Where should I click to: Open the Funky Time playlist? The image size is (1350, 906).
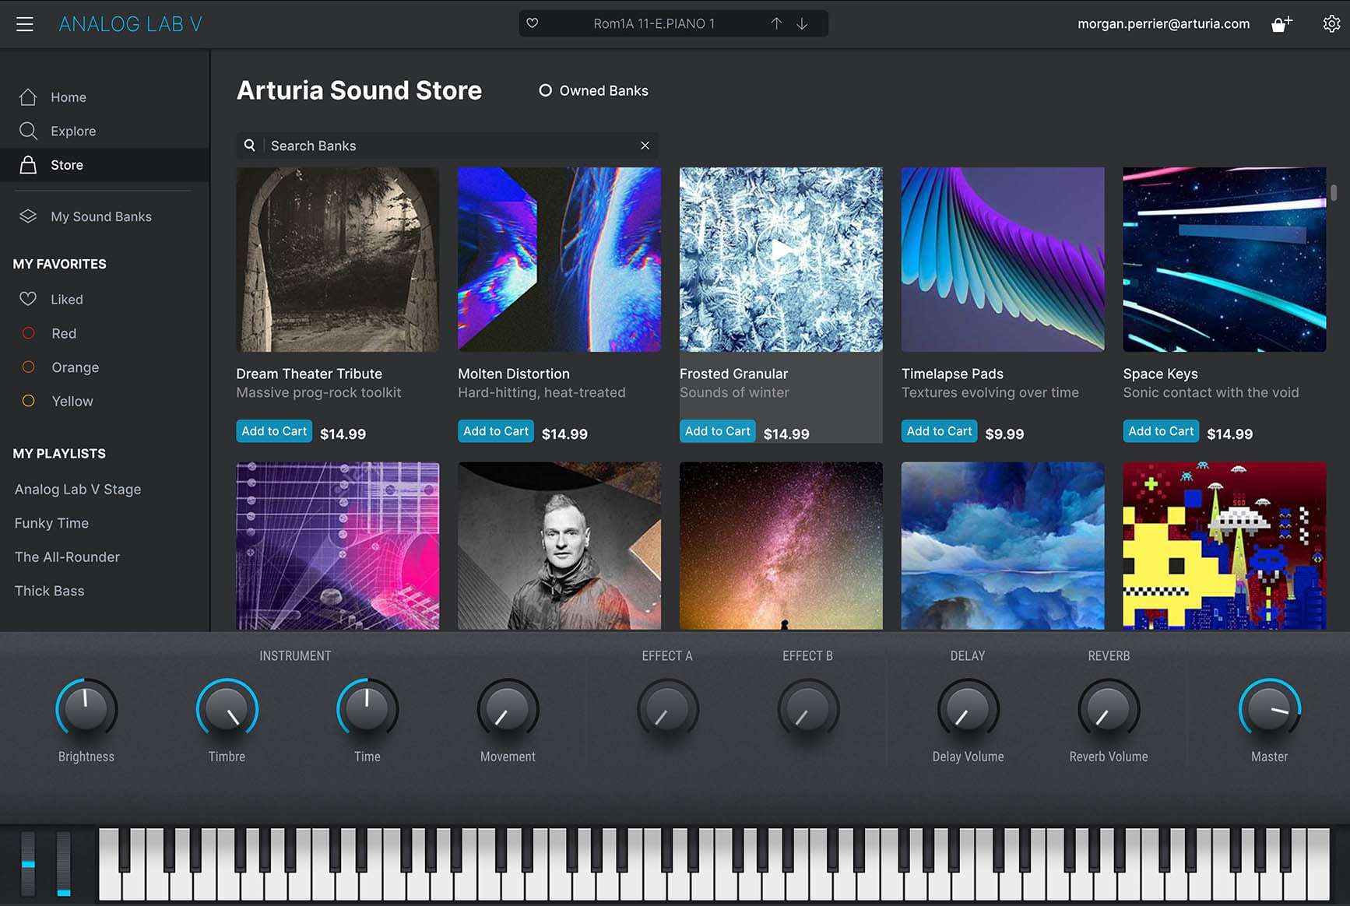[51, 522]
